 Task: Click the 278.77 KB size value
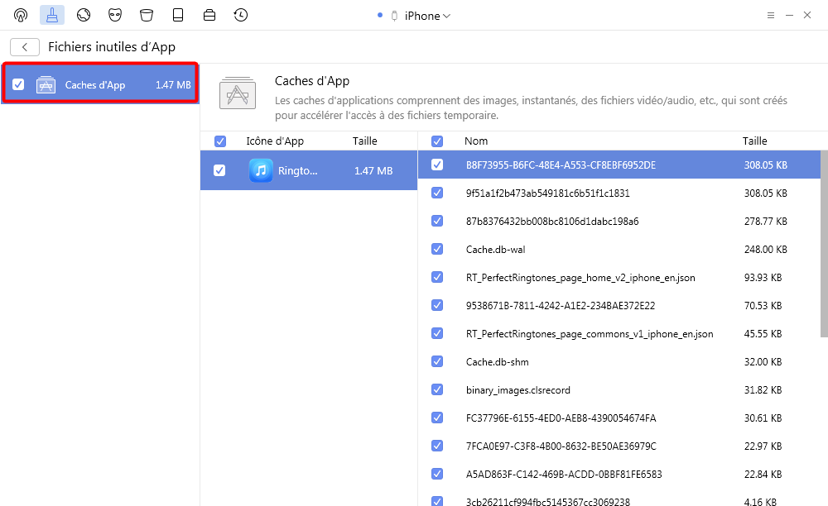point(766,222)
